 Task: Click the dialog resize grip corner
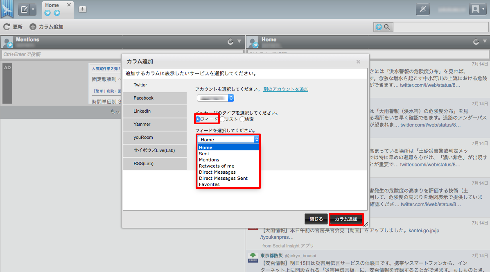tap(366, 224)
